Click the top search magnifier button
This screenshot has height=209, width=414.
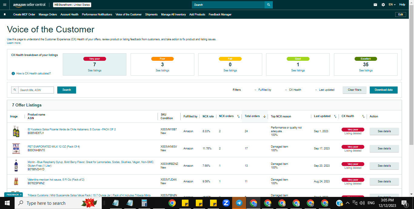coord(269,5)
